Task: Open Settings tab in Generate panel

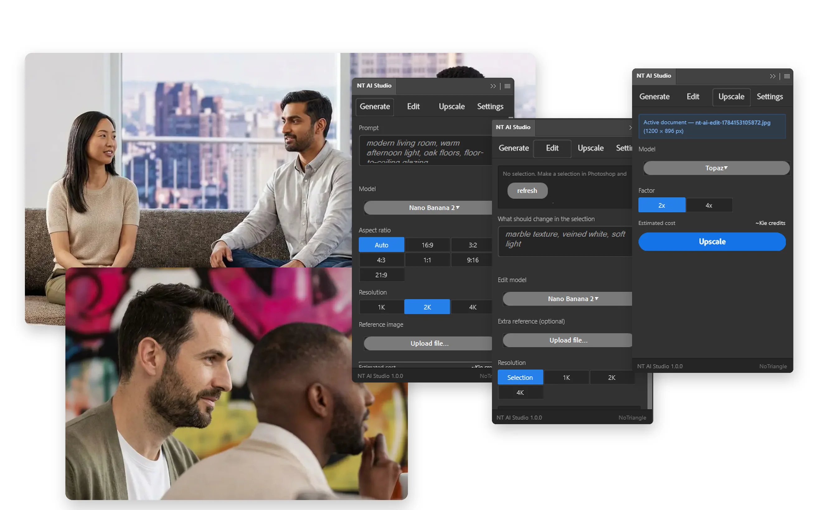Action: click(x=490, y=107)
